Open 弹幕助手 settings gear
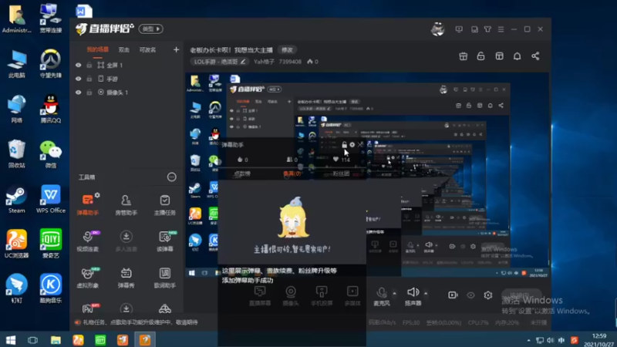This screenshot has height=347, width=617. [x=97, y=195]
